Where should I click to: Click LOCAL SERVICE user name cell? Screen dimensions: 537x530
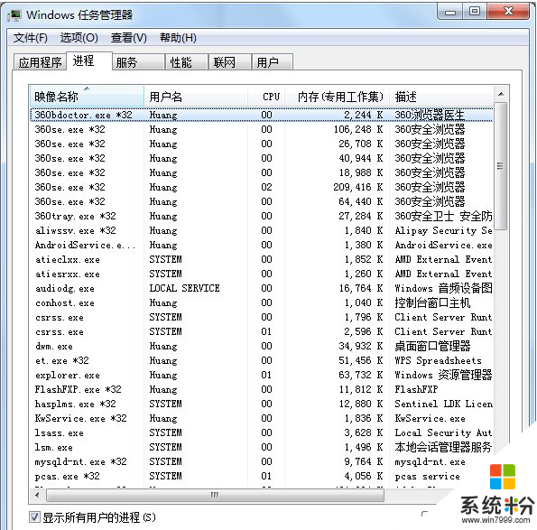coord(184,288)
